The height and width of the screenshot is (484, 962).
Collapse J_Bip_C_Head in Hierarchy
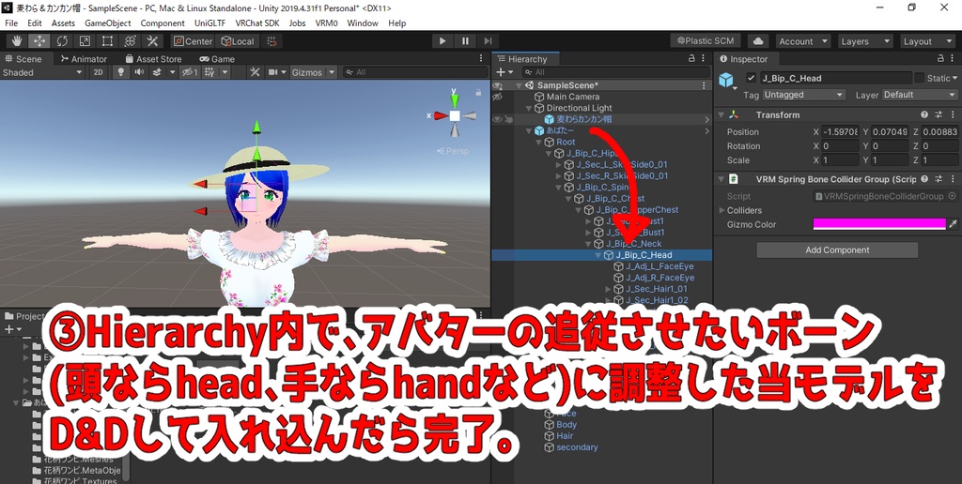[598, 255]
